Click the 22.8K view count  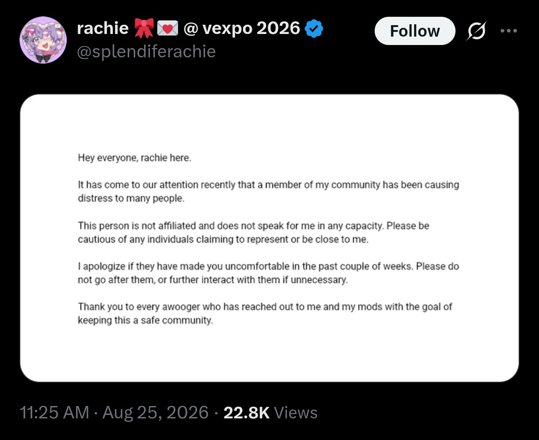click(x=247, y=413)
